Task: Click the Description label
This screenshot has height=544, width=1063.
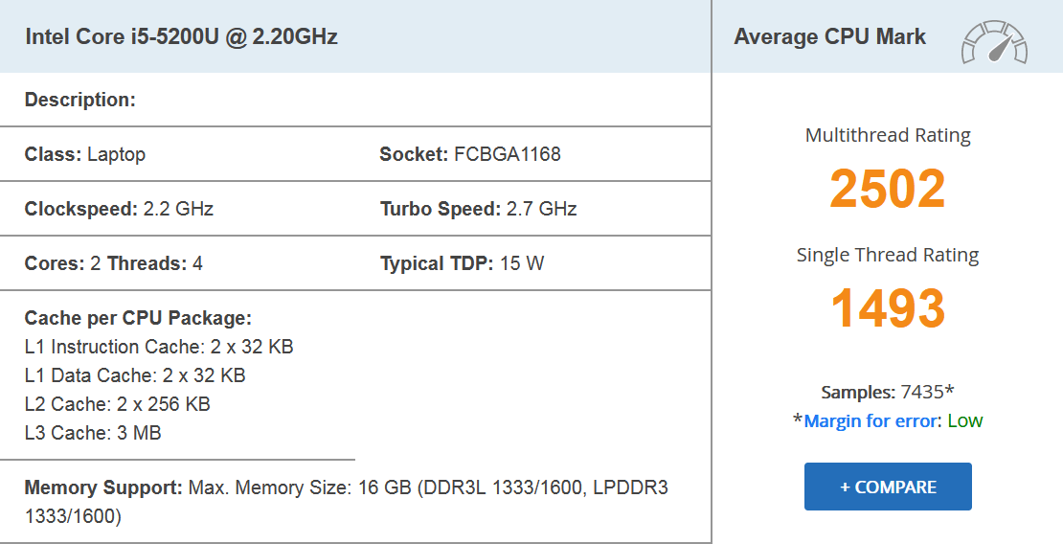Action: click(x=80, y=100)
